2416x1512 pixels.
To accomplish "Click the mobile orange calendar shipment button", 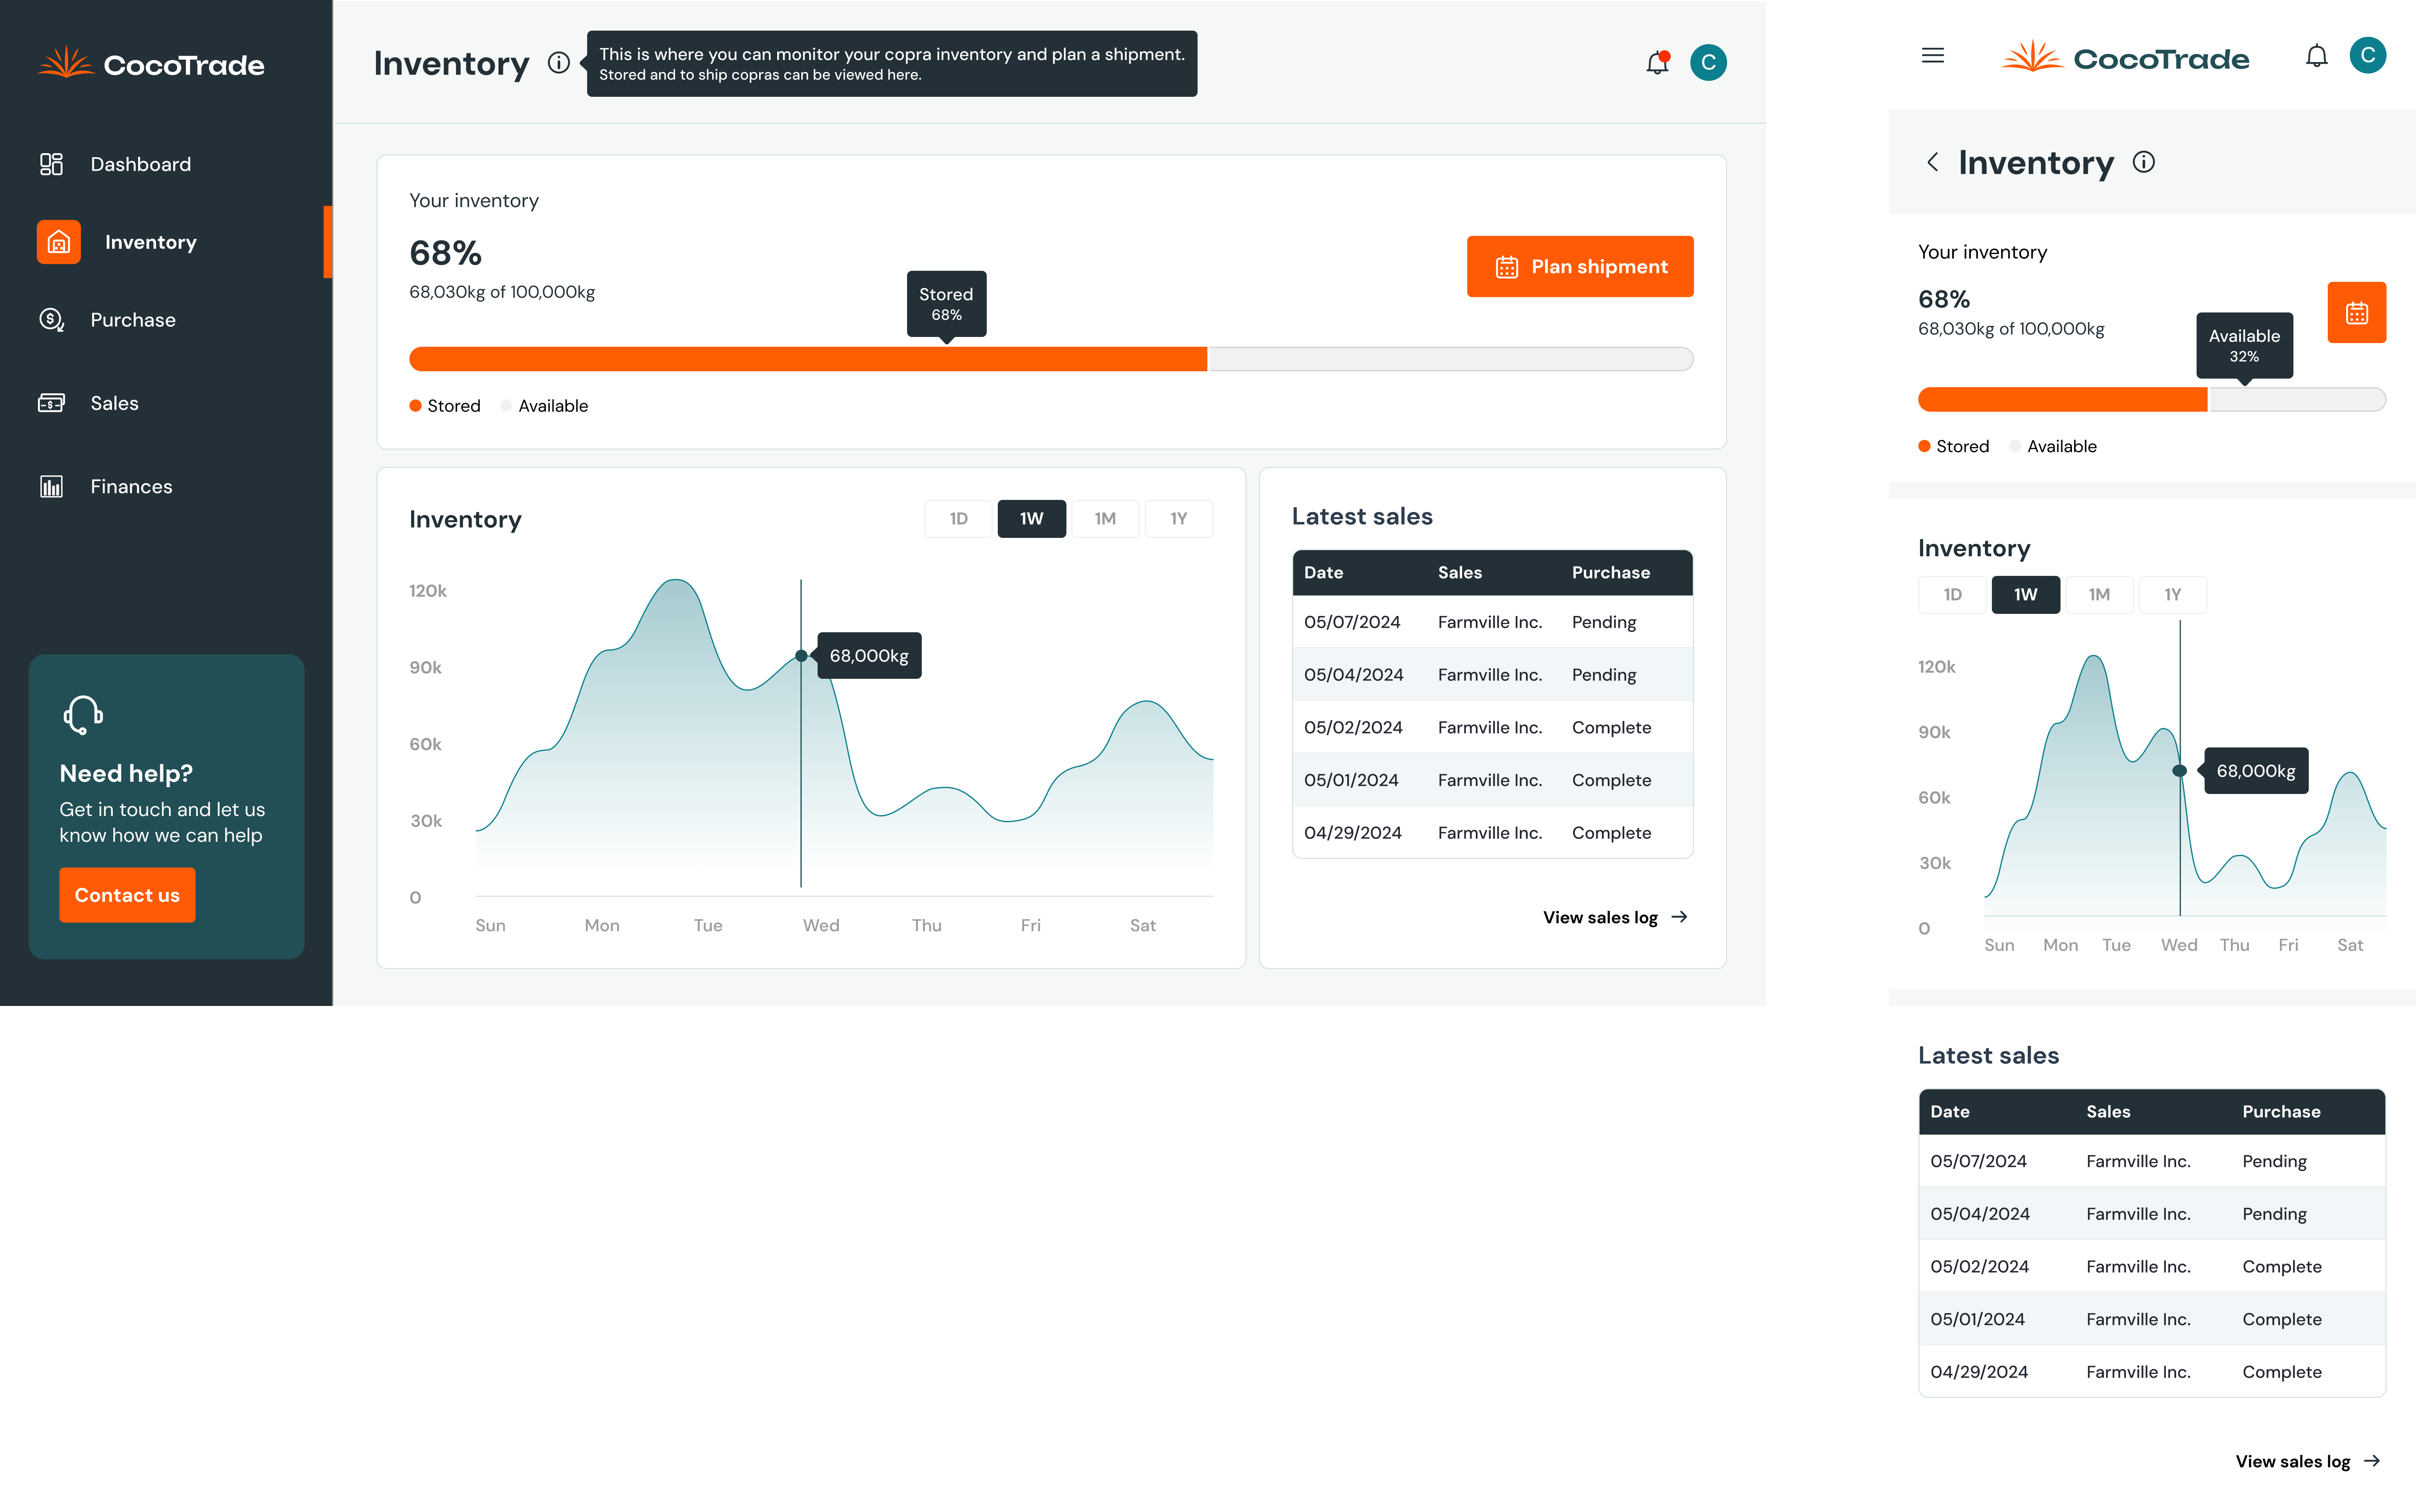I will (2357, 313).
